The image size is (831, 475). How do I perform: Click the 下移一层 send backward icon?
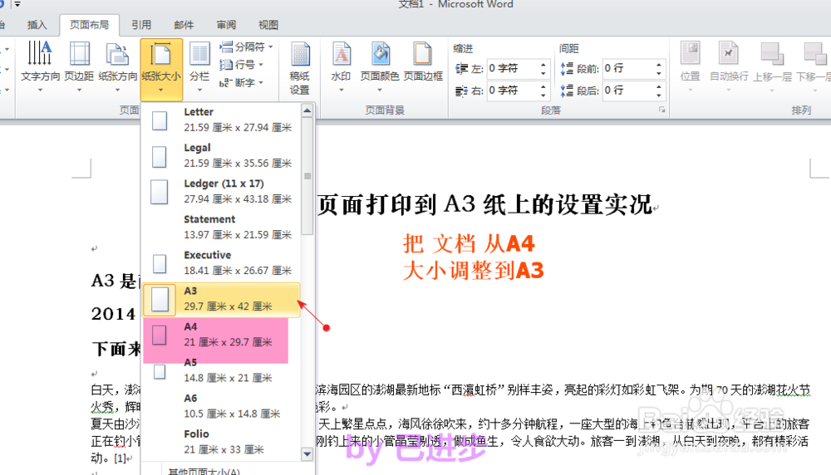pos(813,67)
